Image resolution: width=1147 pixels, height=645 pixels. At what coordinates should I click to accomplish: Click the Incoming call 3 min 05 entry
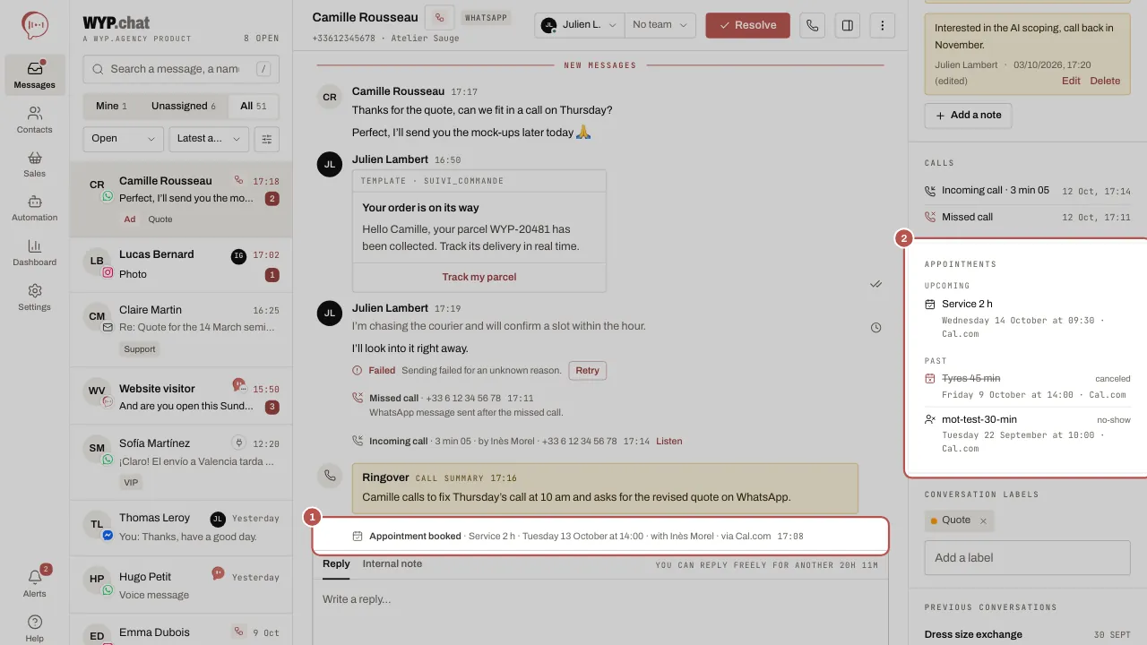1027,191
